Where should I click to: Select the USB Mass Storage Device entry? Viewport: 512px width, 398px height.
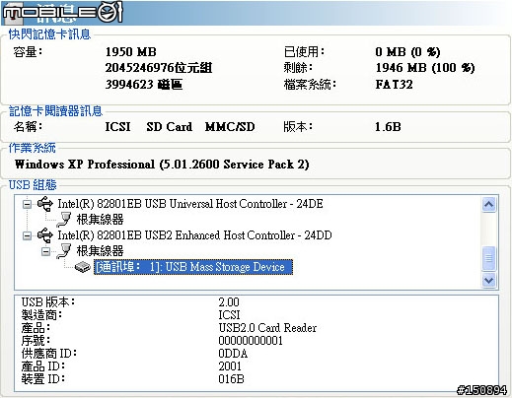point(193,267)
